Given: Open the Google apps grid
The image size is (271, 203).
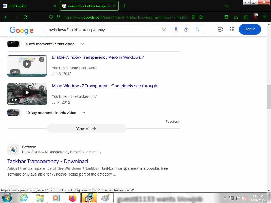Looking at the screenshot, I should [x=232, y=29].
